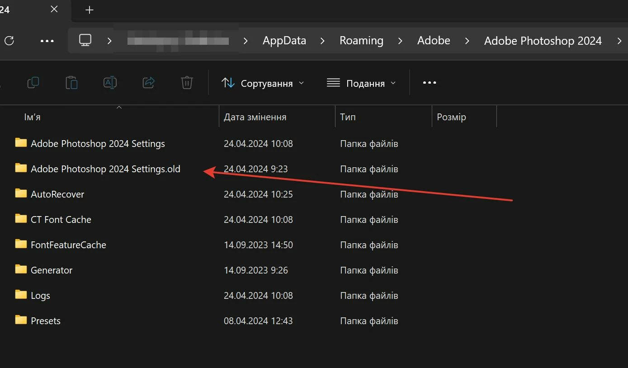Expand the chevron before AppData in the breadcrumb
This screenshot has height=368, width=628.
246,41
